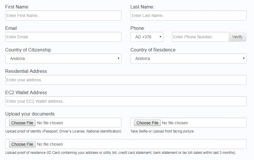Select the Email input field
This screenshot has width=254, height=160.
pyautogui.click(x=63, y=37)
